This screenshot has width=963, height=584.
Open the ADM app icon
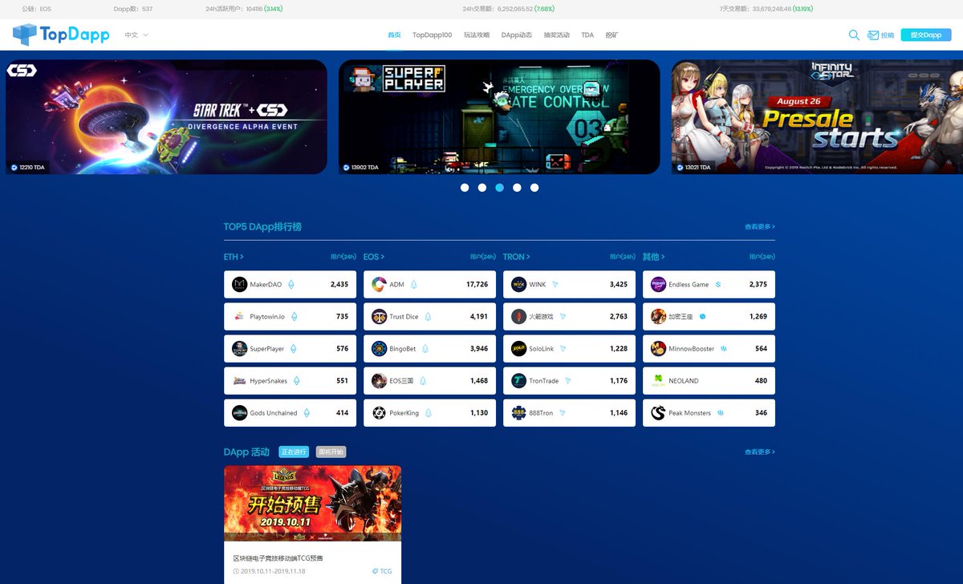click(379, 285)
